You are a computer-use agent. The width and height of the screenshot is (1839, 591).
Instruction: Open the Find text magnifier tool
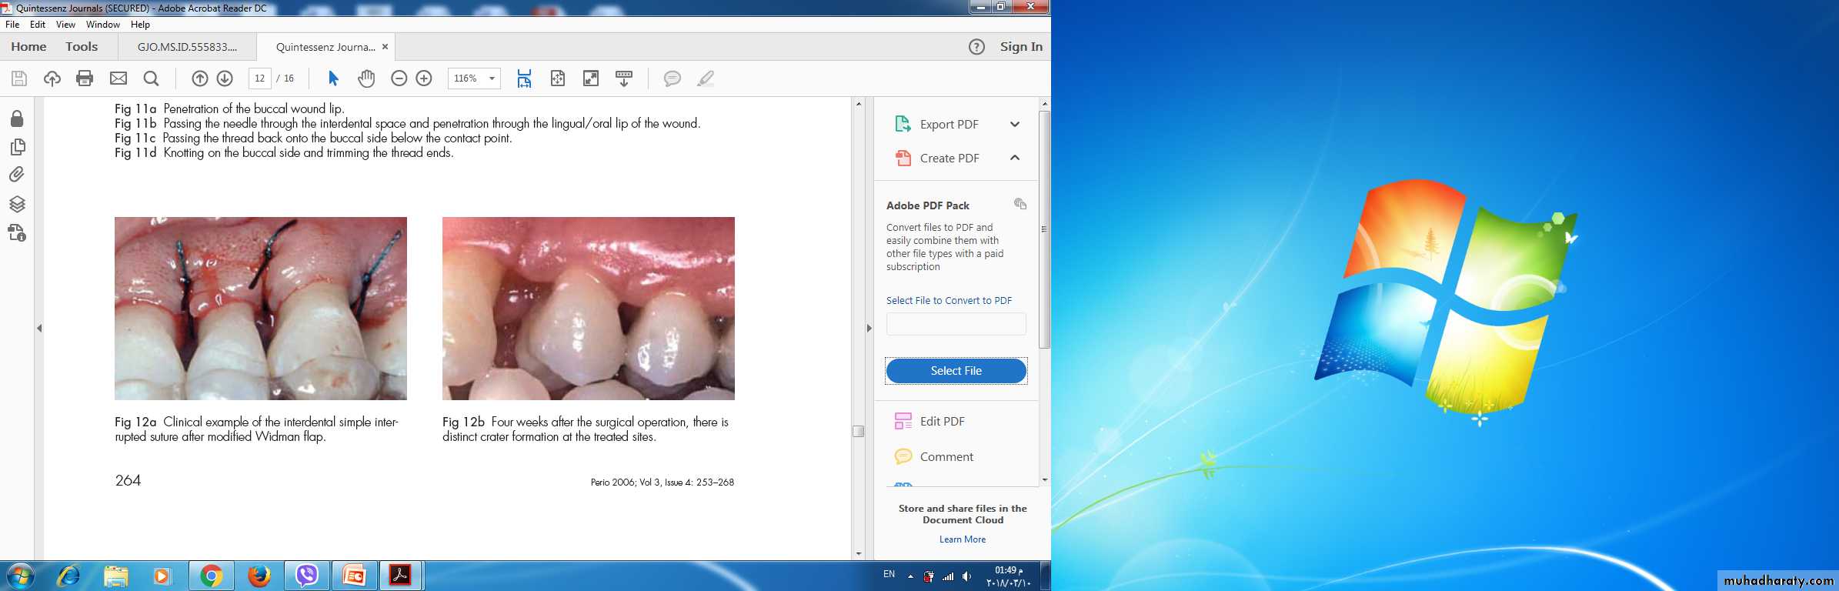152,78
